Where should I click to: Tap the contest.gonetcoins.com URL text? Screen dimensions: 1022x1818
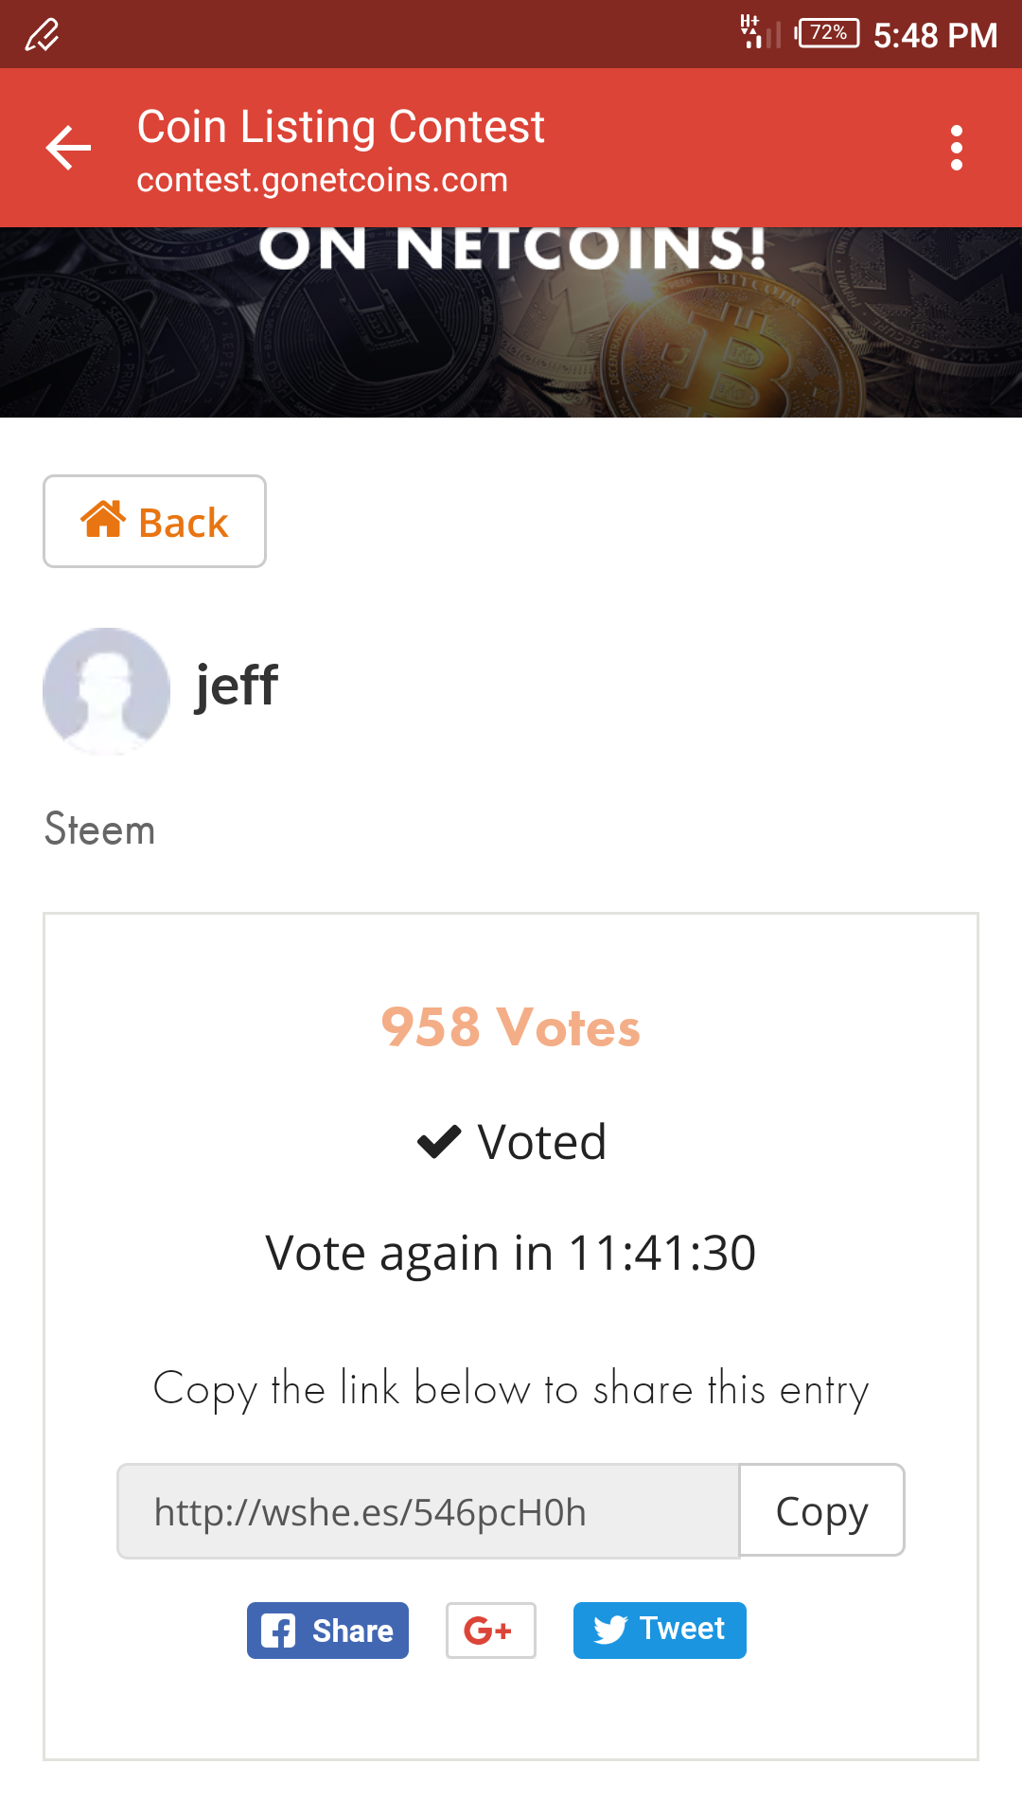click(323, 180)
